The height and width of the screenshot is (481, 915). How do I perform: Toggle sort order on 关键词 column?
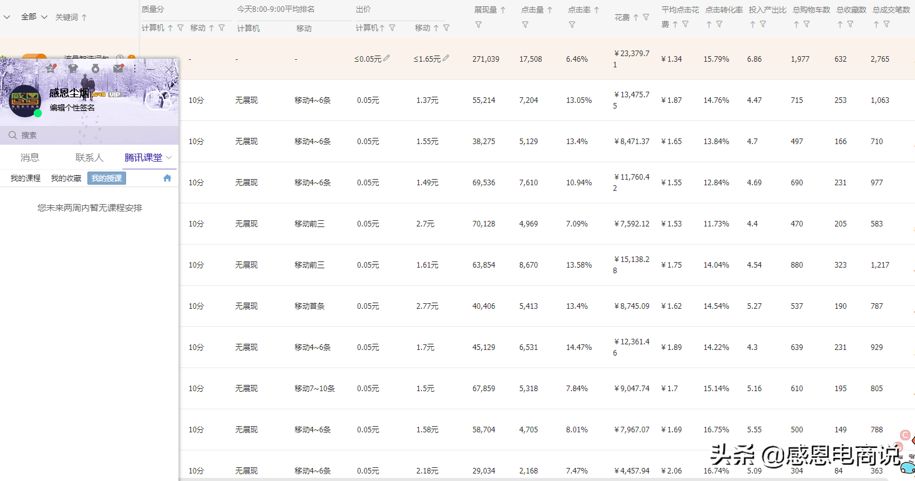pyautogui.click(x=85, y=17)
